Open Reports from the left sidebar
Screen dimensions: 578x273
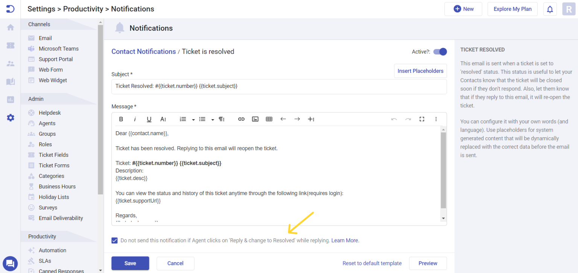tap(10, 99)
